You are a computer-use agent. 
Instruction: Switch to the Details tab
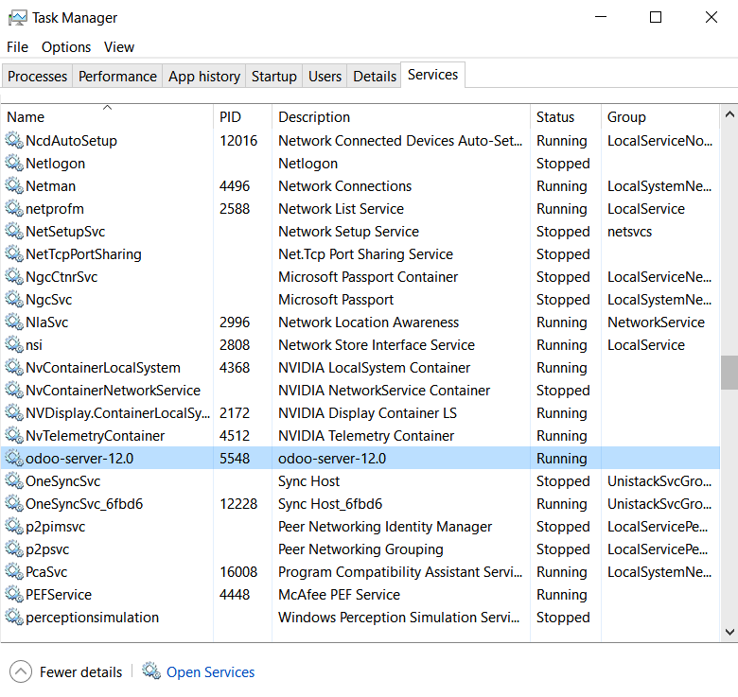[x=375, y=77]
